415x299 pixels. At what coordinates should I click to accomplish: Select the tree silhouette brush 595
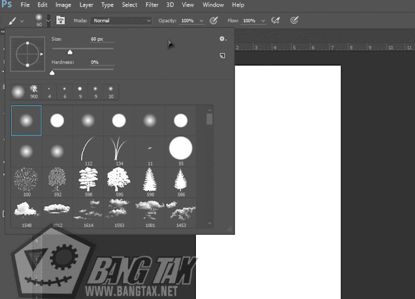point(119,182)
